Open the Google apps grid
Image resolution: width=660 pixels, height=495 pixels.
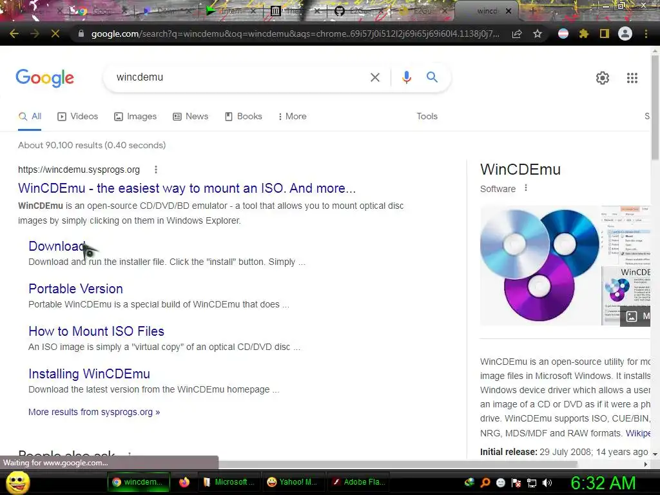(632, 78)
